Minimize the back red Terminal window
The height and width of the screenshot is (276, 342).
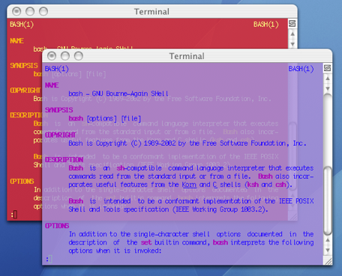(30, 11)
